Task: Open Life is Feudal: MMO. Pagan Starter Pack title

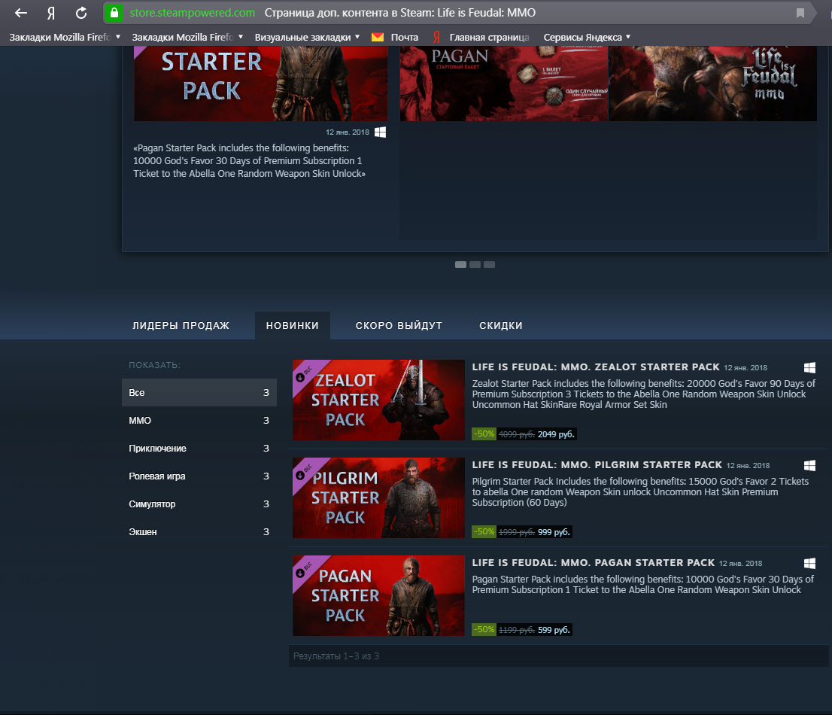Action: click(594, 563)
